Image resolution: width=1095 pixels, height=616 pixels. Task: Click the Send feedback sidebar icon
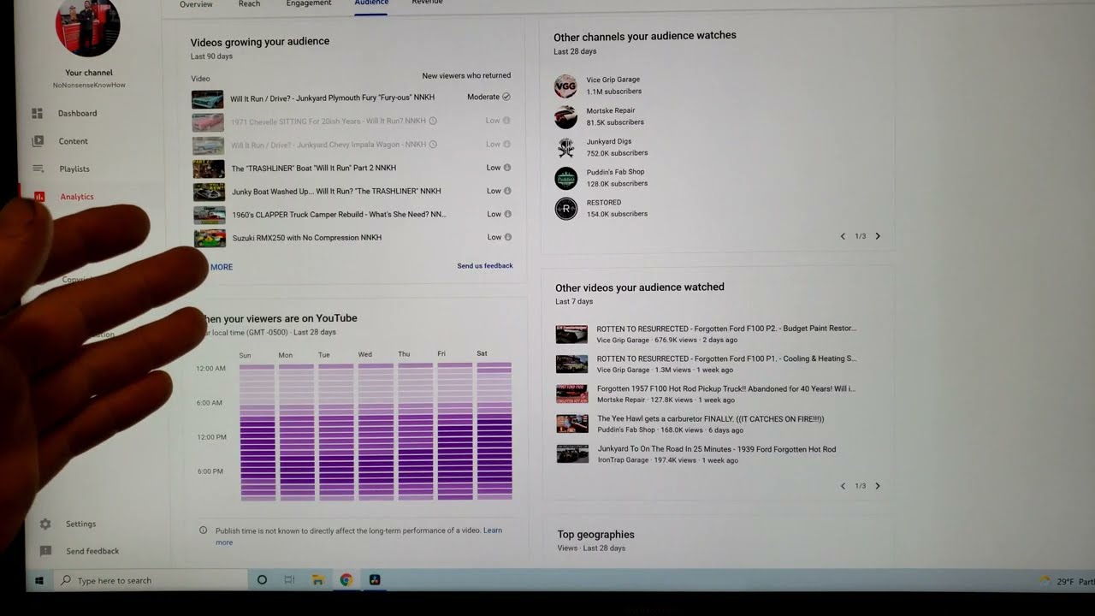click(45, 551)
